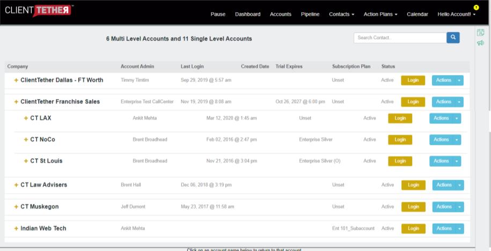
Task: Login to the CT LAX account
Action: coord(400,119)
